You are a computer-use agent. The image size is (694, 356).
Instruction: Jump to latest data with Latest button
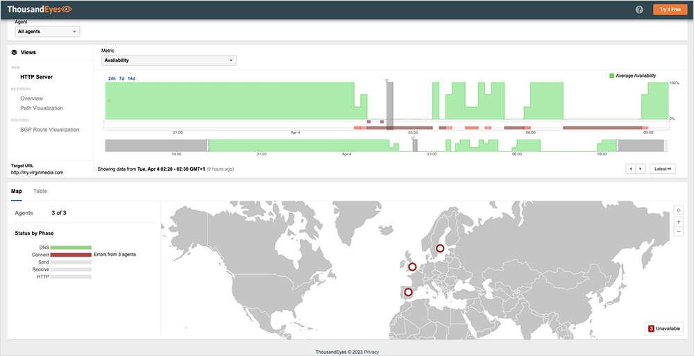click(662, 169)
